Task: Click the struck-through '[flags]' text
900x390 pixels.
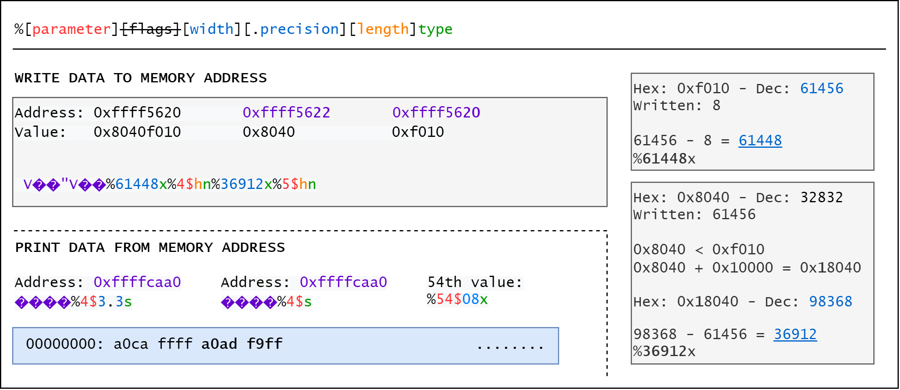Action: click(150, 29)
